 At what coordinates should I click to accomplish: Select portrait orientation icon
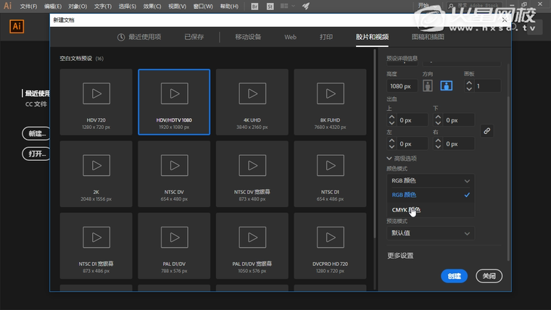(428, 86)
